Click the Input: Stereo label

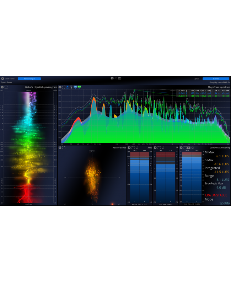pyautogui.click(x=6, y=82)
